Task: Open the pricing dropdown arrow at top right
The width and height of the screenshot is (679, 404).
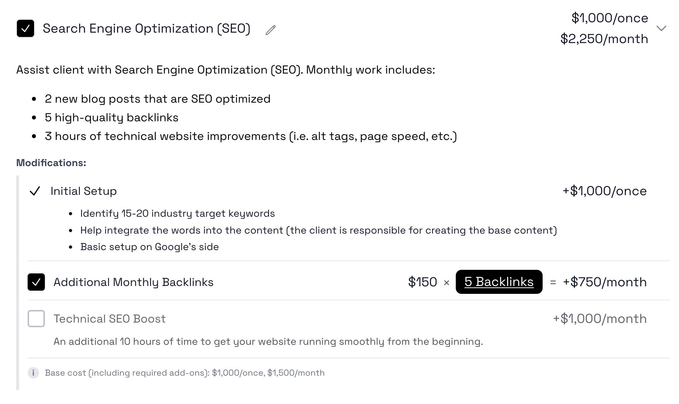Action: (x=661, y=29)
